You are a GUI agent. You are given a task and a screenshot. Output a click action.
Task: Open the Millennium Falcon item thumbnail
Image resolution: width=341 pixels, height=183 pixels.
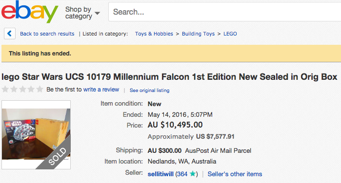[x=36, y=135]
